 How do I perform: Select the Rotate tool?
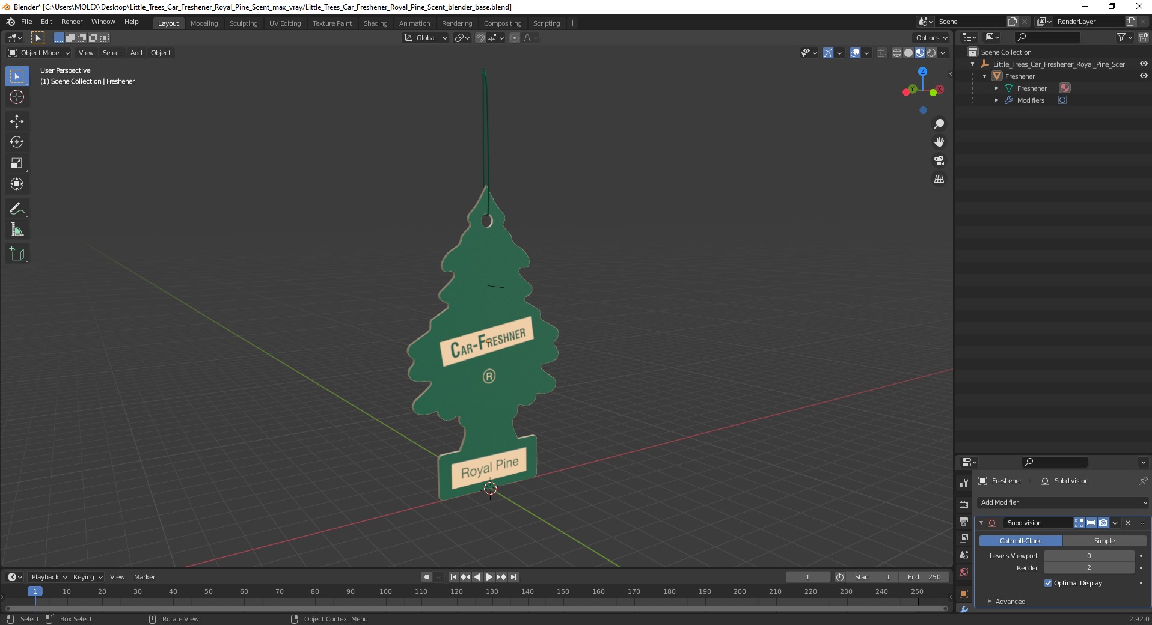(17, 142)
